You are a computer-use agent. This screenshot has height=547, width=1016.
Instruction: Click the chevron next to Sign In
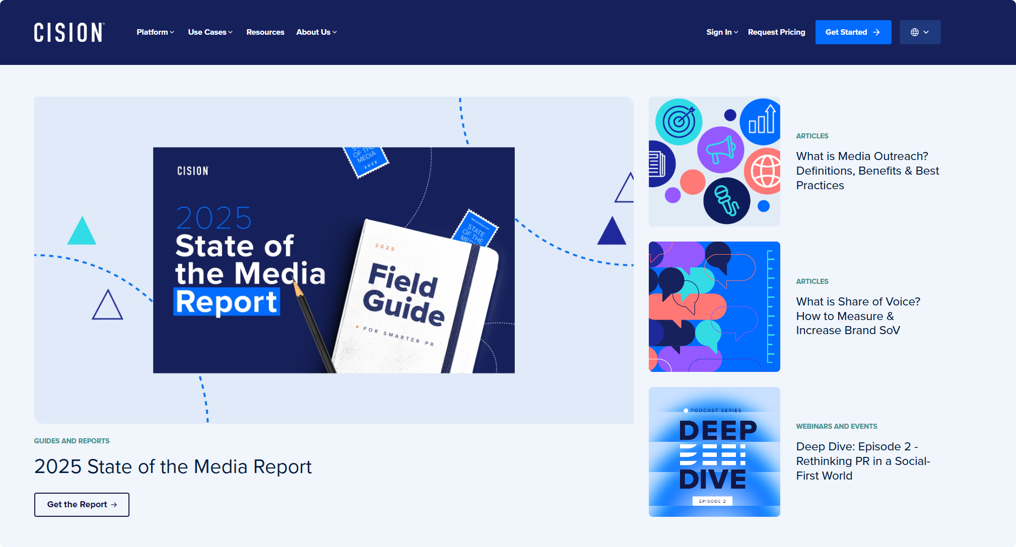point(736,32)
